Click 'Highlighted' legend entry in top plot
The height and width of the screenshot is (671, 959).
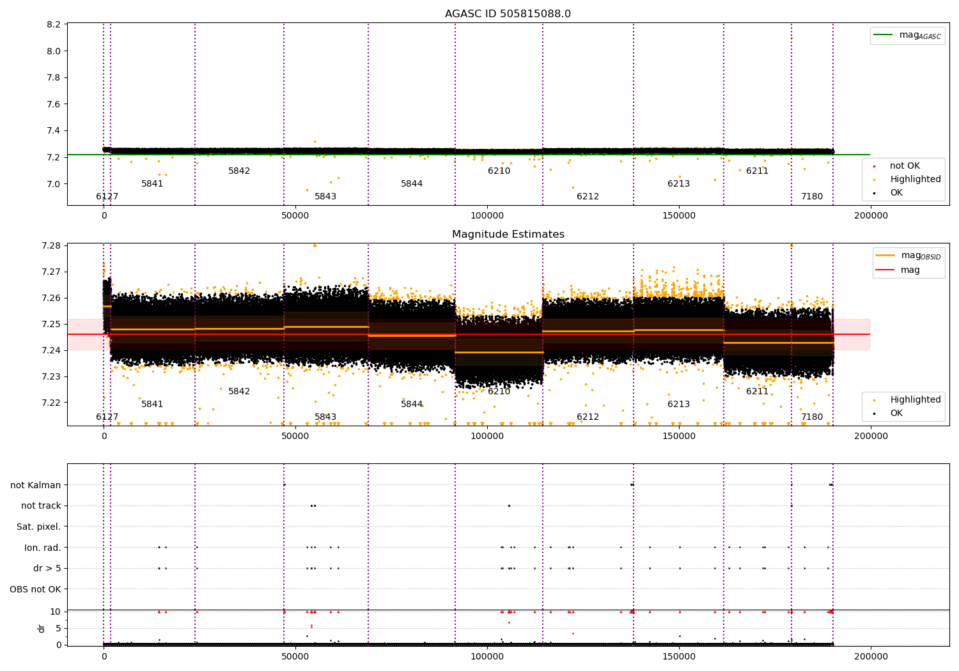point(907,180)
